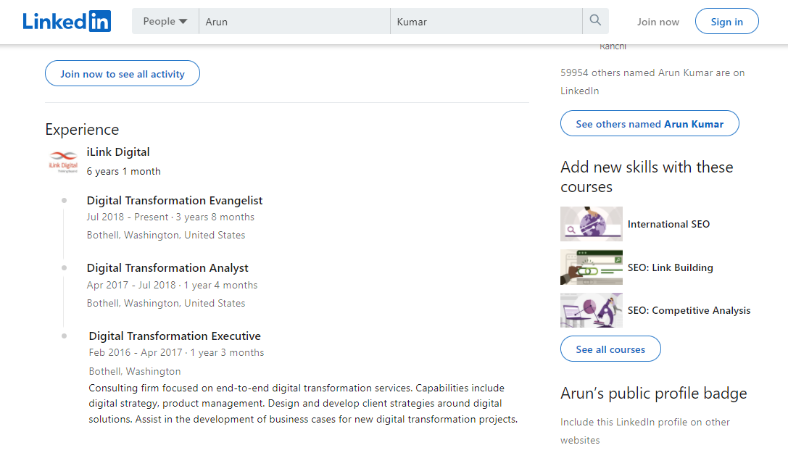
Task: Click the first name field containing Arun
Action: [294, 21]
